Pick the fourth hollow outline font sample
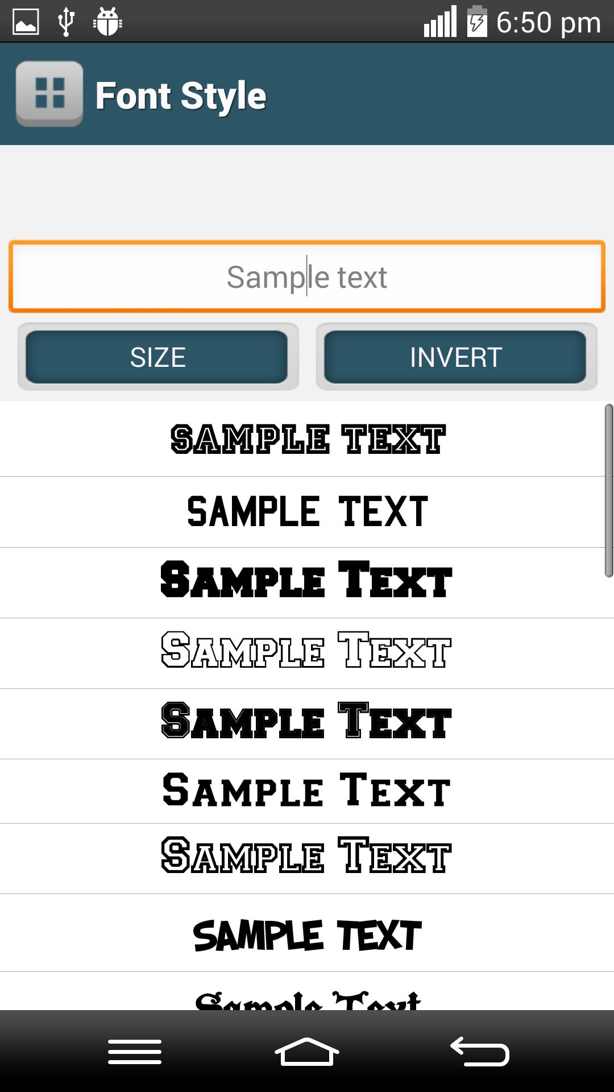614x1092 pixels. (307, 652)
